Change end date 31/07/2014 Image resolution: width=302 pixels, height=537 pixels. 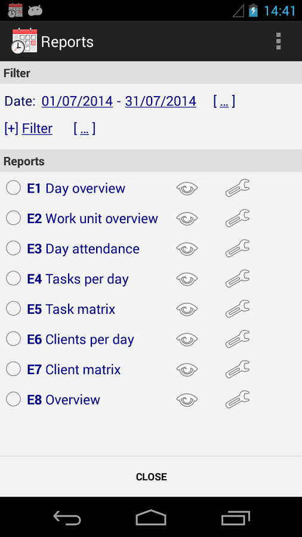point(161,101)
